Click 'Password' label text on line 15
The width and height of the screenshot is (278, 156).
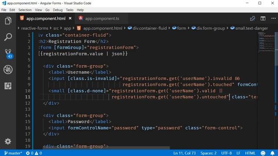pos(78,122)
